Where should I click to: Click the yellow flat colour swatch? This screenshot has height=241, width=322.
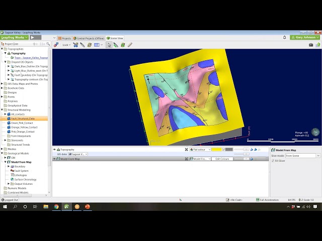216,150
